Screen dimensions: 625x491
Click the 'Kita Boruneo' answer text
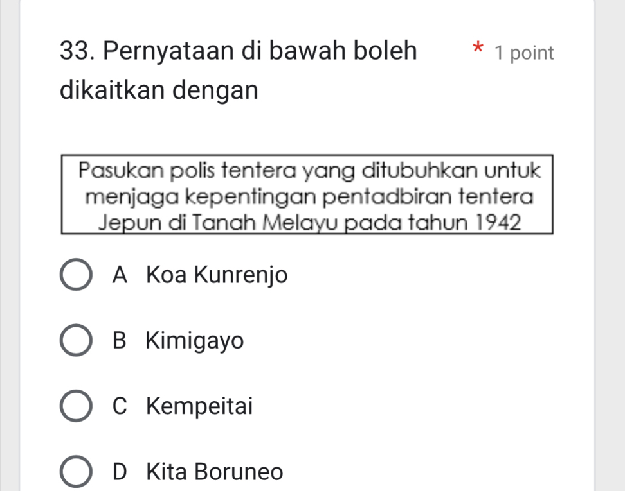tap(215, 472)
